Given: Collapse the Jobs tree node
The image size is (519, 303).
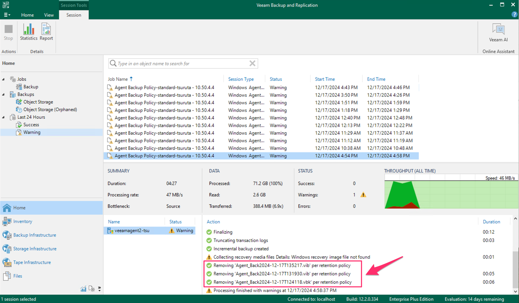Looking at the screenshot, I should coord(3,79).
